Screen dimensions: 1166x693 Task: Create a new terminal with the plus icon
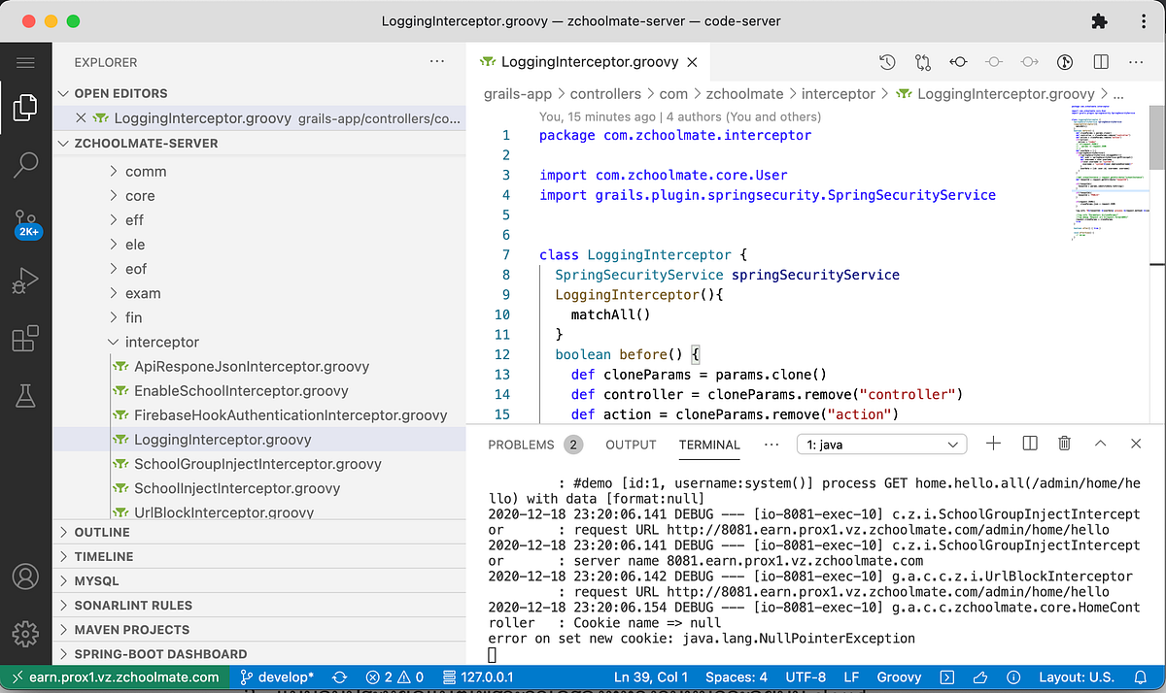(993, 444)
